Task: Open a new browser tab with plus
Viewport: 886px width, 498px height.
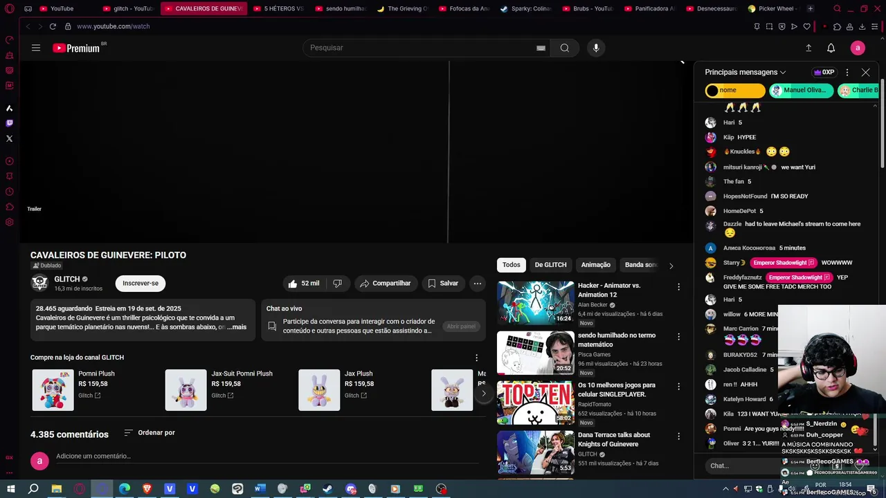Action: click(x=810, y=8)
